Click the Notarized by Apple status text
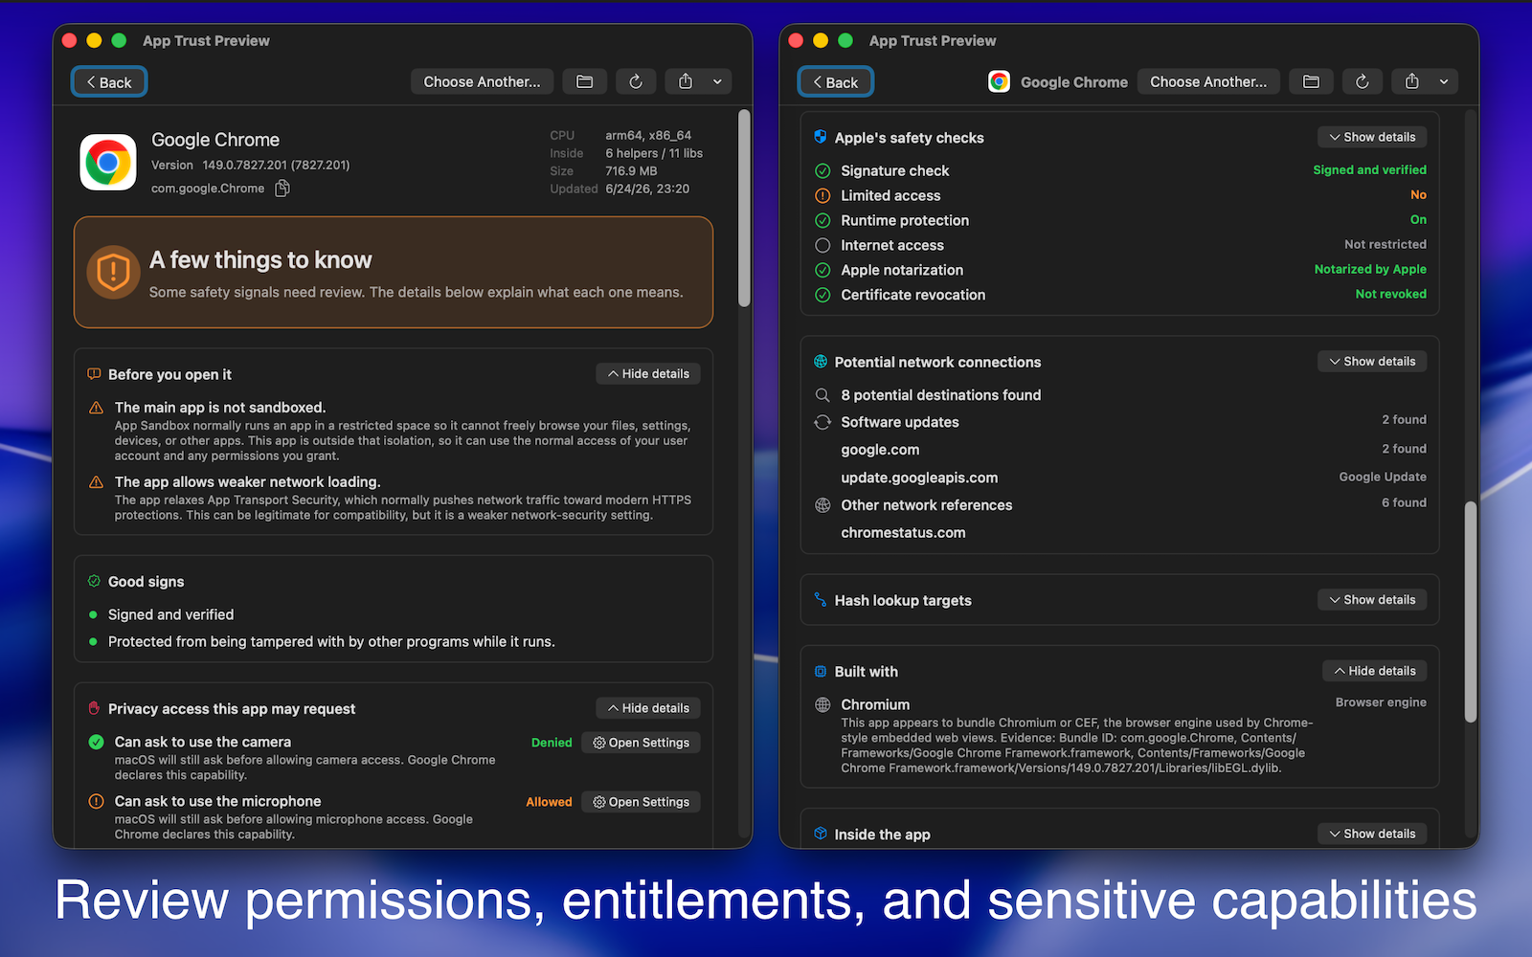1532x957 pixels. pyautogui.click(x=1370, y=270)
